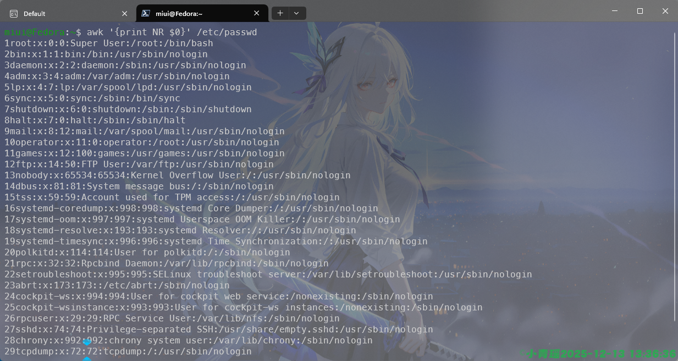Screen dimensions: 678x361
Task: Click the shell icon on the miui@Fedora tab
Action: [x=145, y=13]
